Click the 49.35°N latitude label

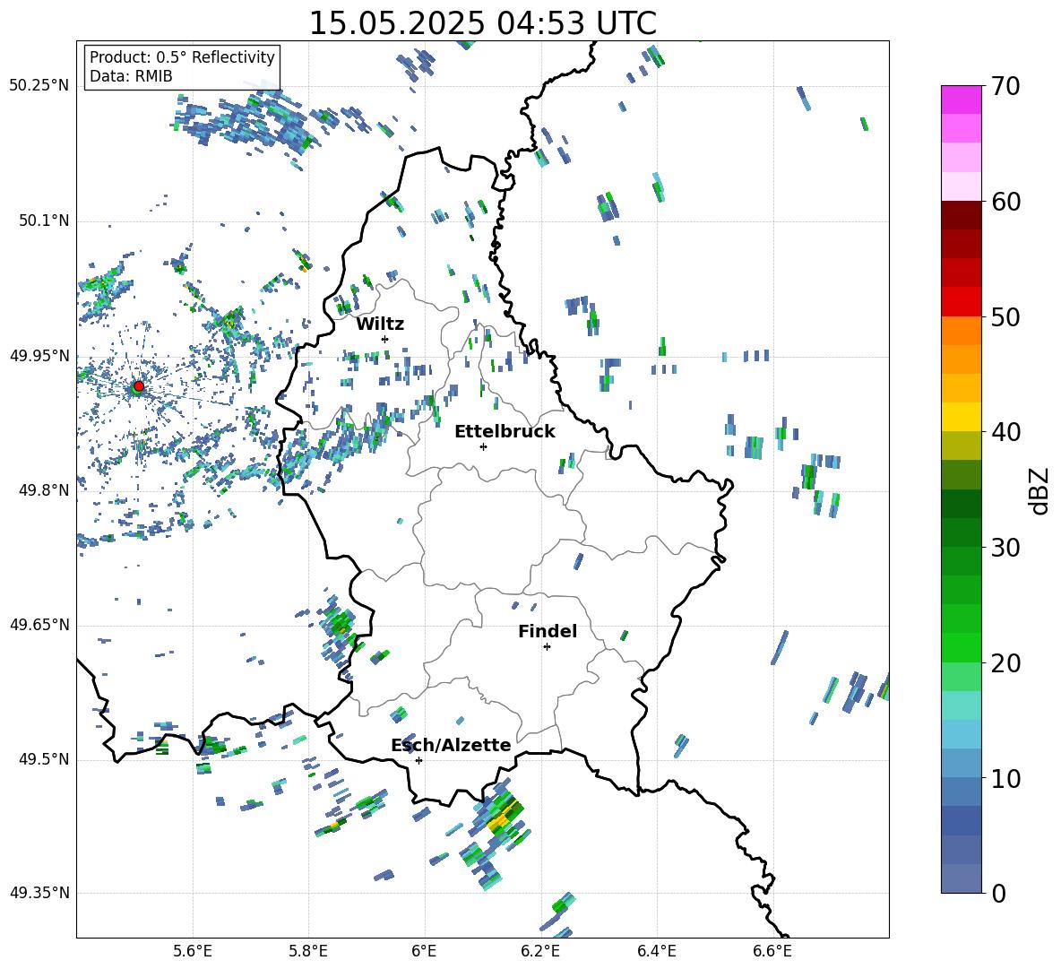[39, 893]
